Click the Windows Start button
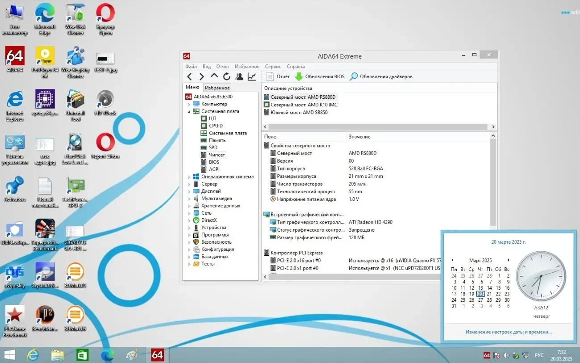This screenshot has width=580, height=363. (x=9, y=355)
